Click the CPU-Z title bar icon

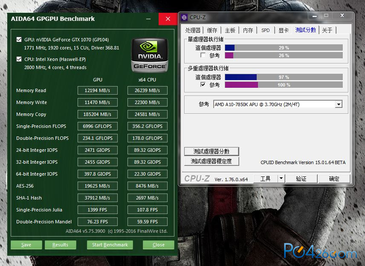(184, 17)
